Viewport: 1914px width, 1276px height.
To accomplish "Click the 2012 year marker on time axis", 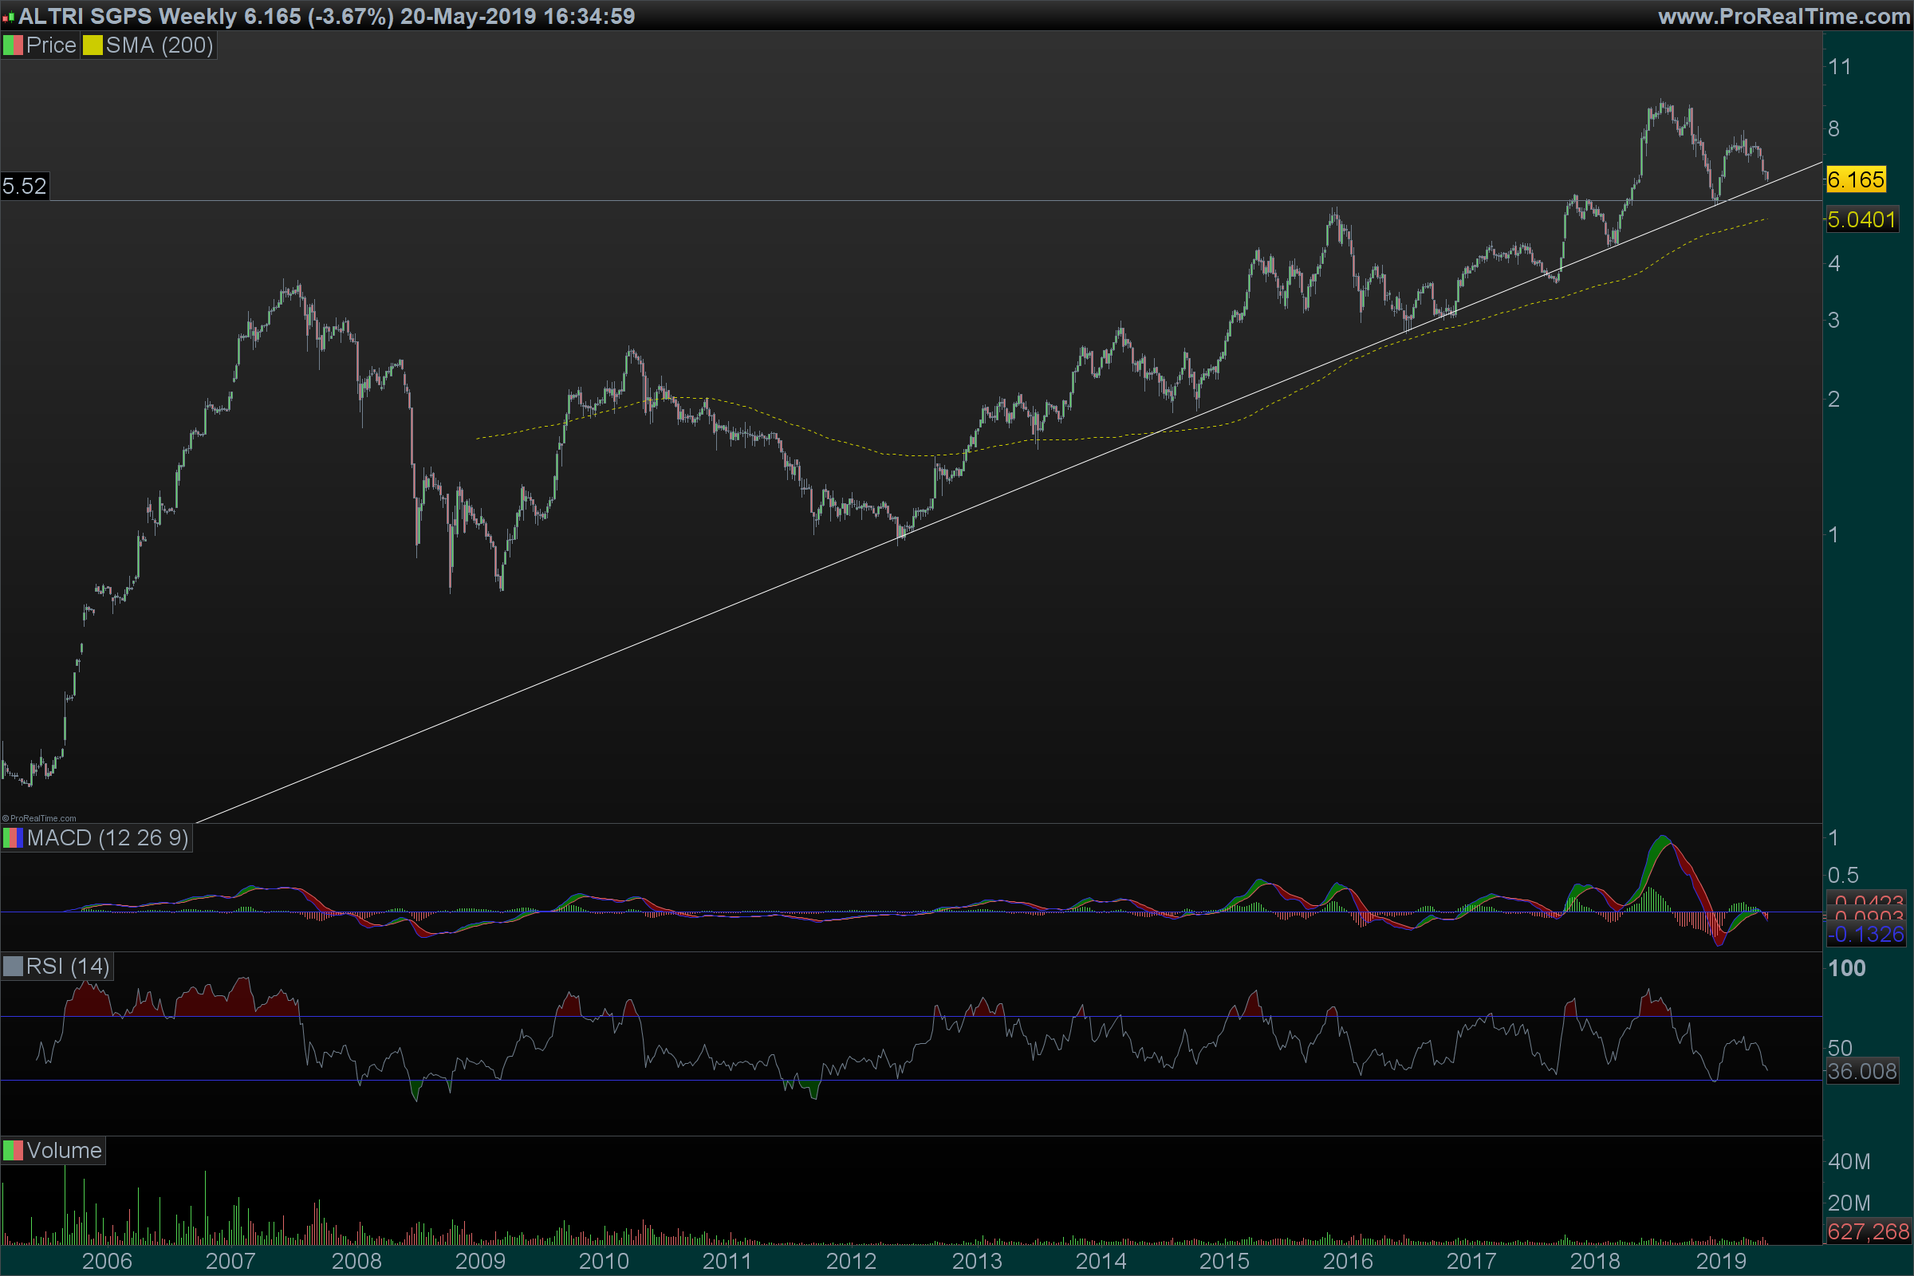I will 851,1262.
